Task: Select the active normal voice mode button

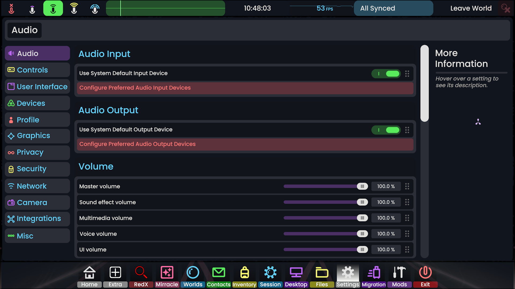Action: pos(53,8)
